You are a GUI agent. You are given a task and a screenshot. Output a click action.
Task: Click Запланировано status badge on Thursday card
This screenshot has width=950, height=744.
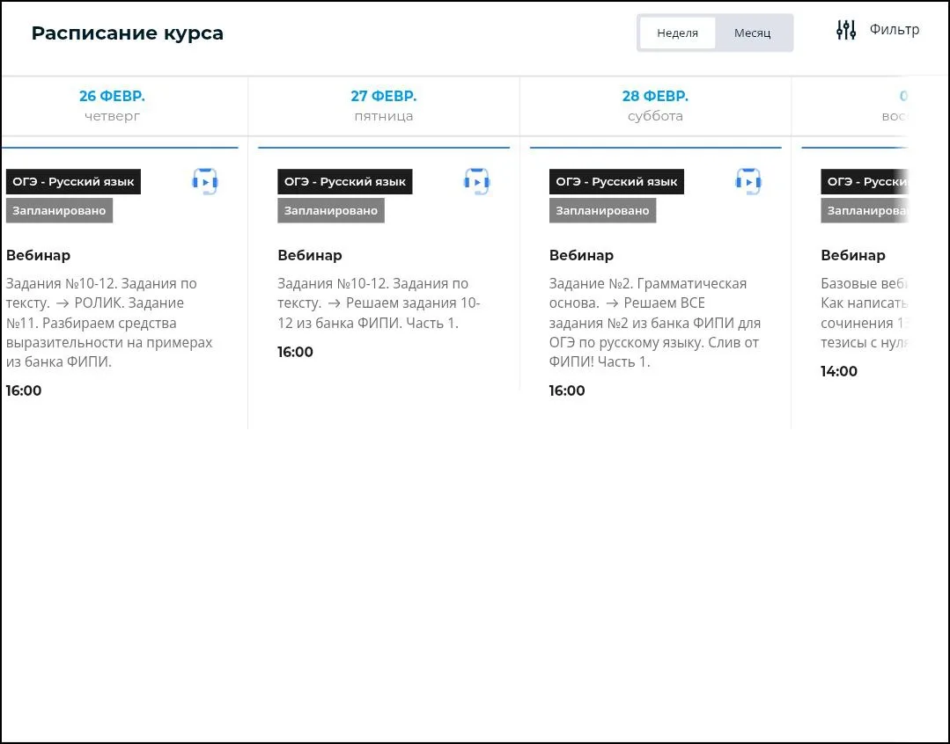point(59,211)
